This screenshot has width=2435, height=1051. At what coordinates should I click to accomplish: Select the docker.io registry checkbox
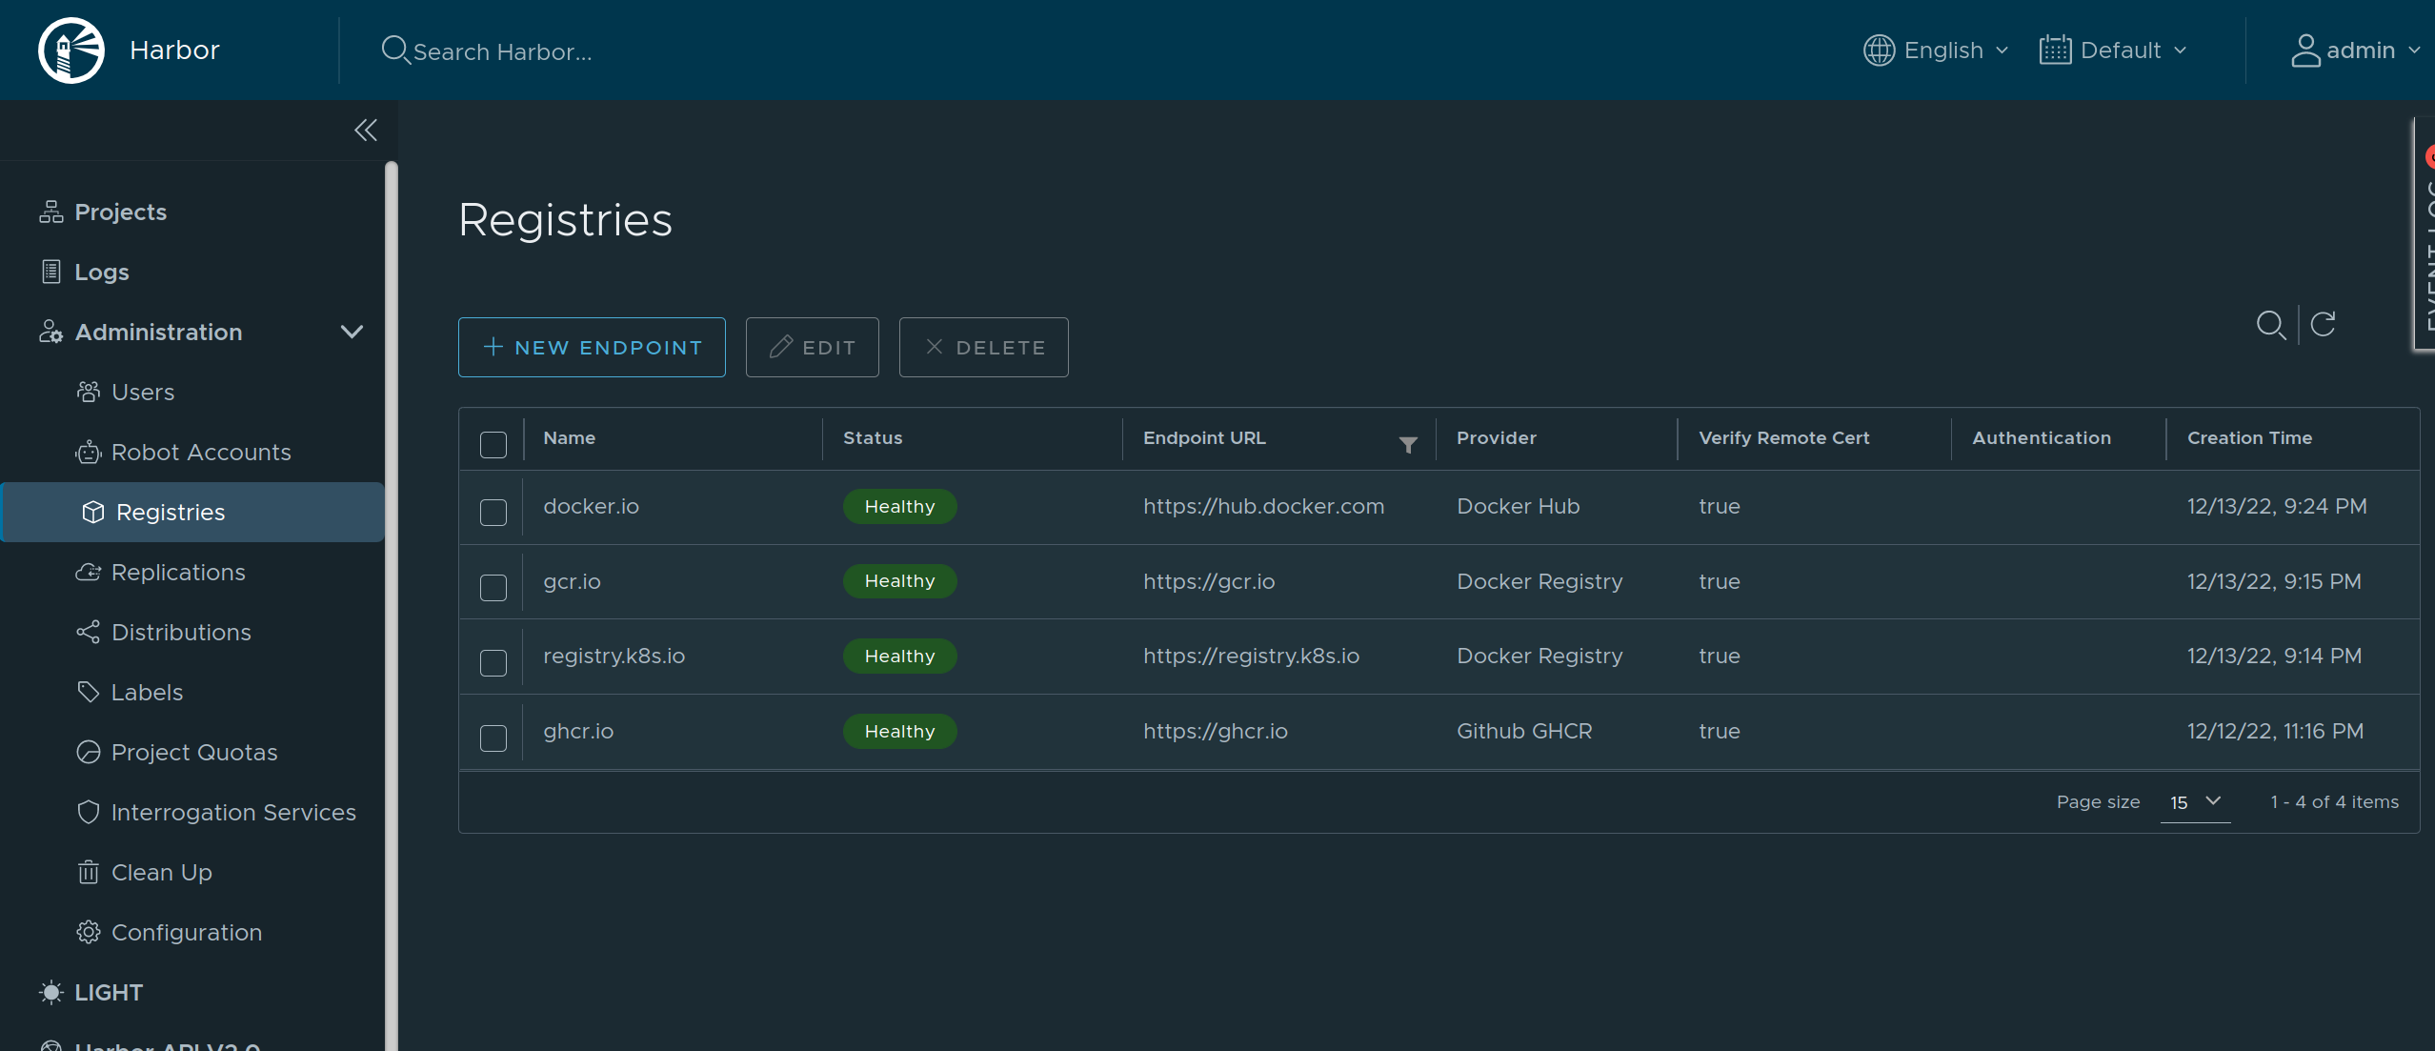[493, 513]
